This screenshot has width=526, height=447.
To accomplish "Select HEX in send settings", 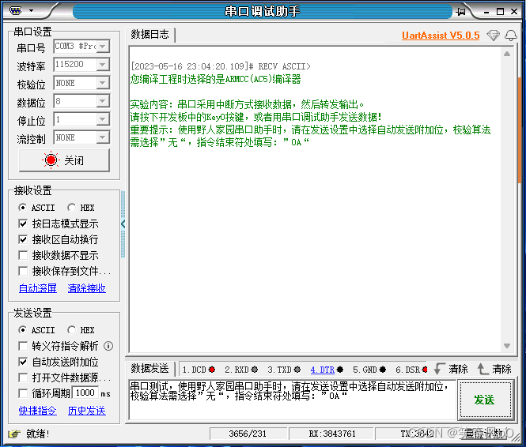I will [81, 330].
